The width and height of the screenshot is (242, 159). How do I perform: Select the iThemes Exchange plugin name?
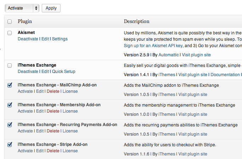[37, 65]
